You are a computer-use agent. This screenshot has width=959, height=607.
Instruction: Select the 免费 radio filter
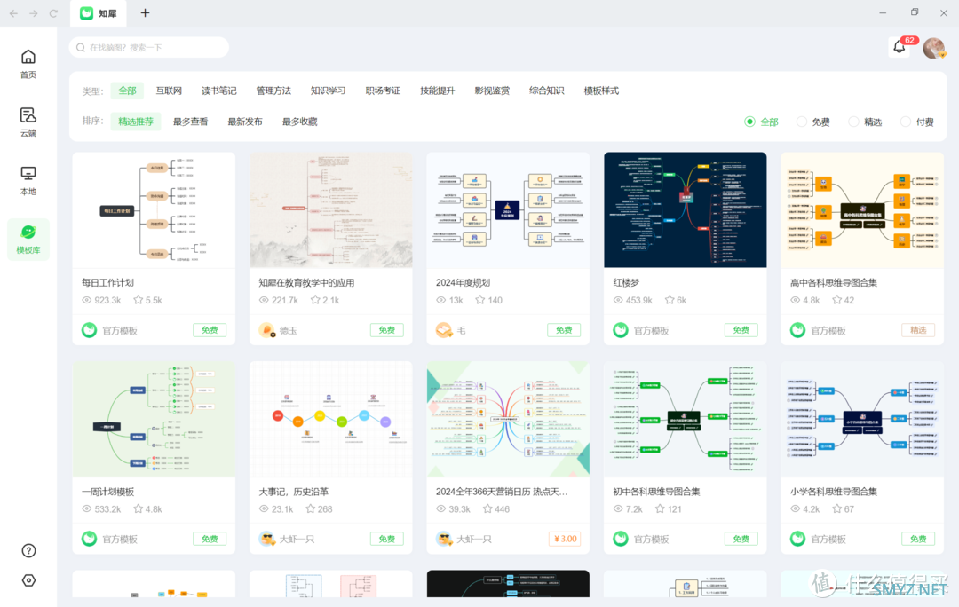(802, 122)
